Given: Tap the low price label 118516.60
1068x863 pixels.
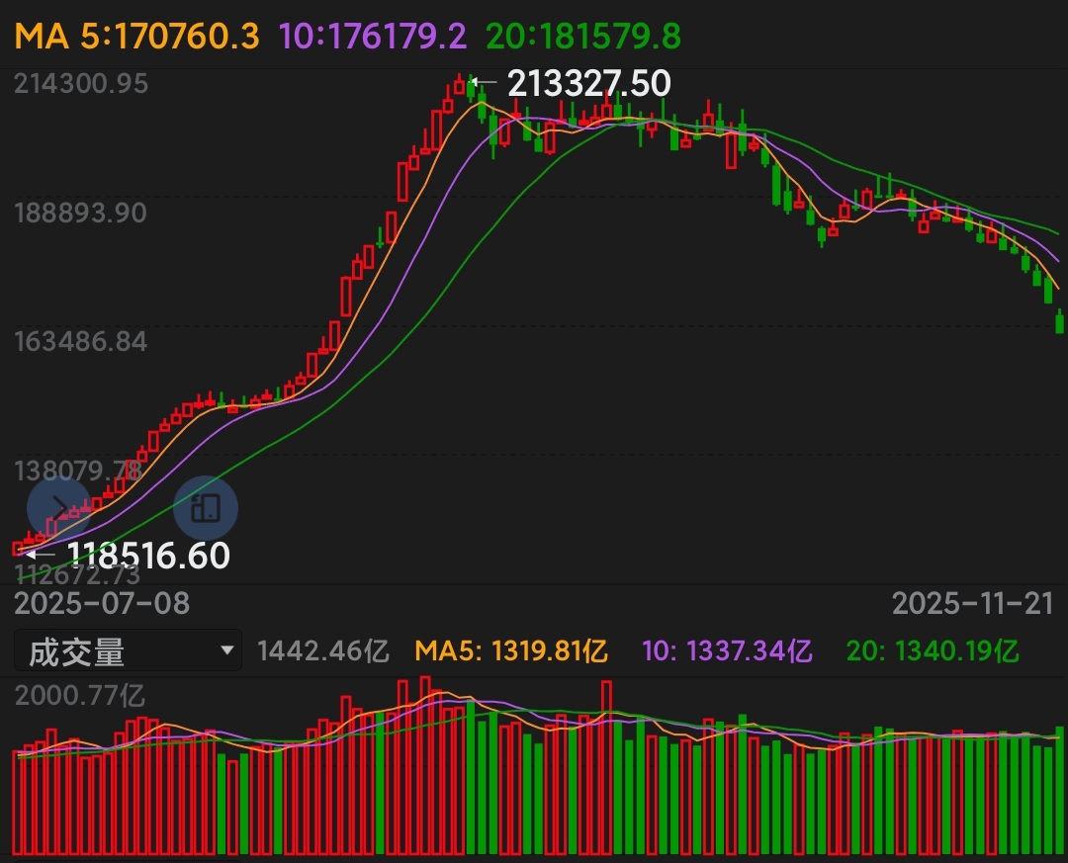Looking at the screenshot, I should [148, 556].
